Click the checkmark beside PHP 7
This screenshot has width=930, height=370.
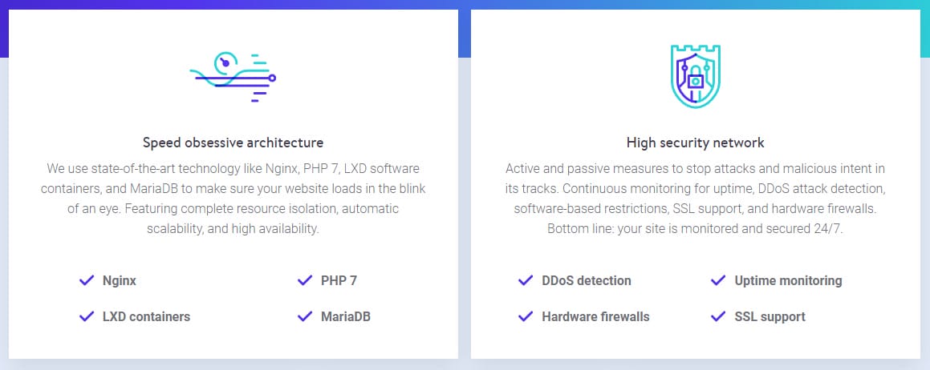click(305, 280)
